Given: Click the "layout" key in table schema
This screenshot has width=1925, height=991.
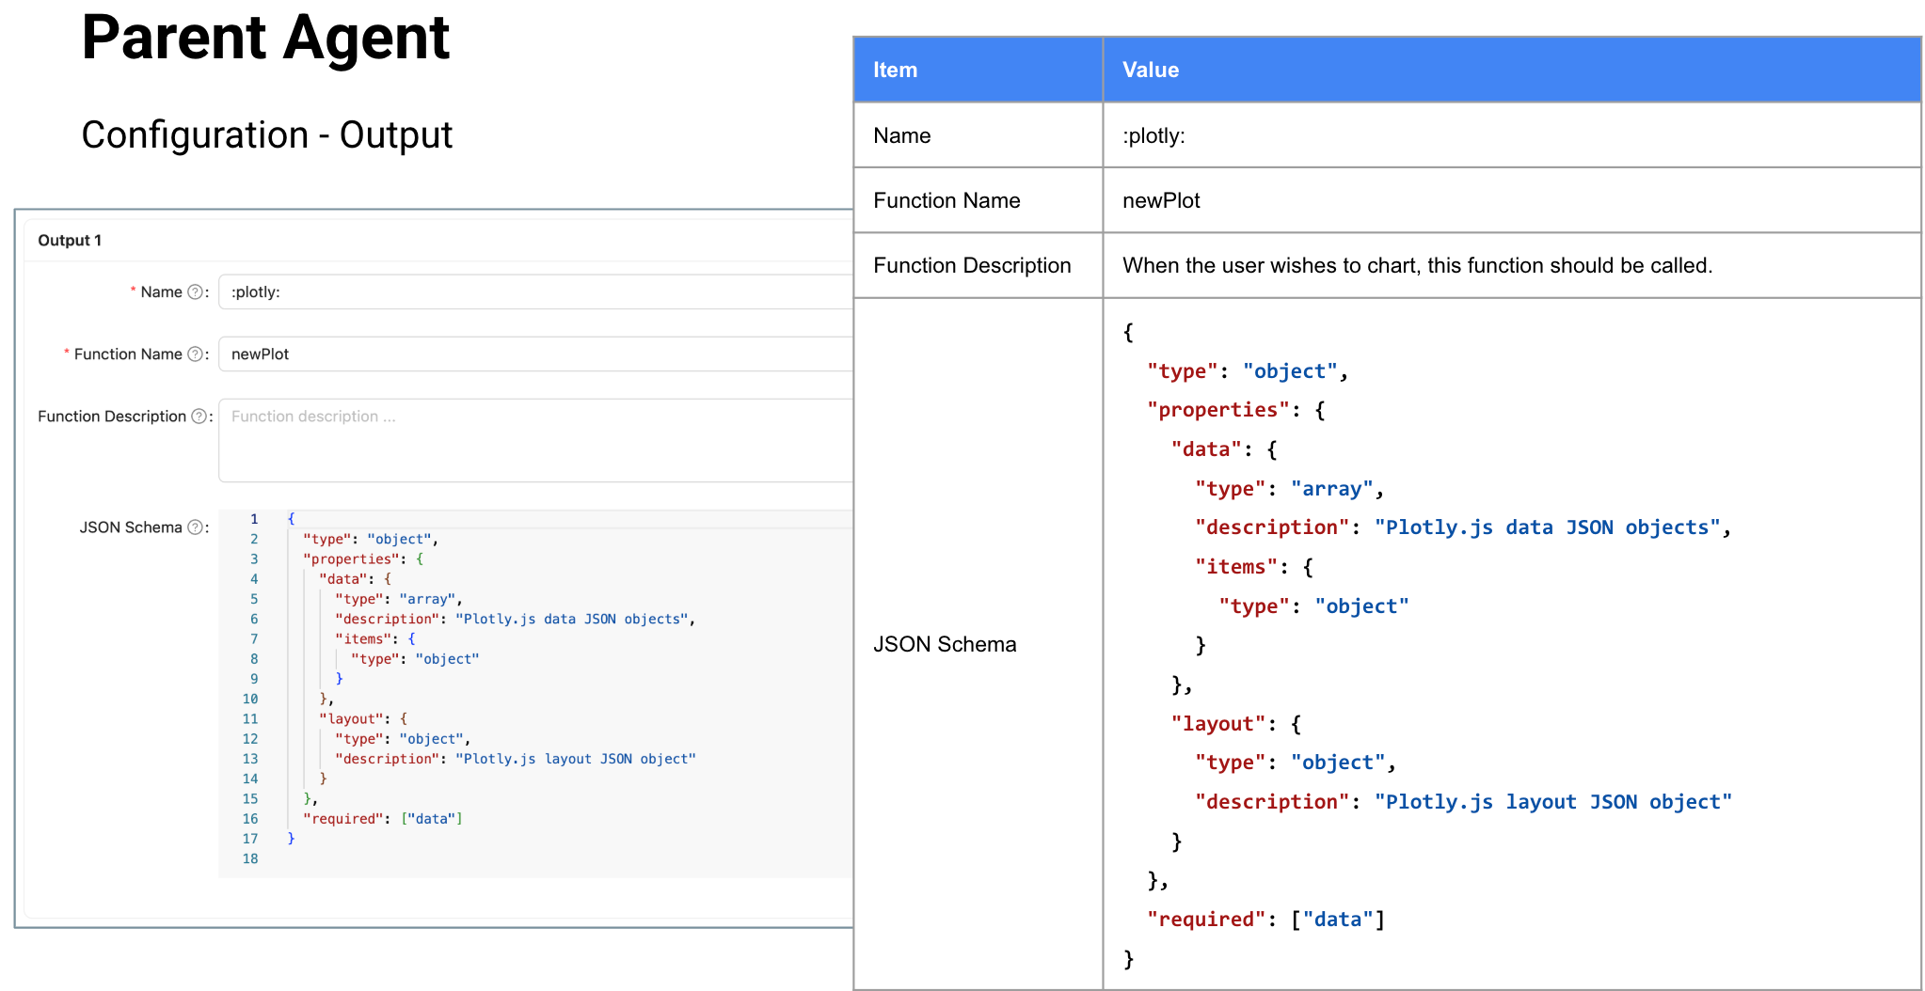Looking at the screenshot, I should coord(1218,724).
